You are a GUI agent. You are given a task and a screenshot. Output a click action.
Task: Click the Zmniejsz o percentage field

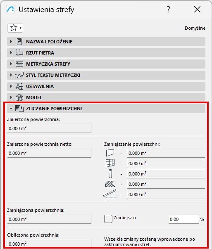point(183,219)
